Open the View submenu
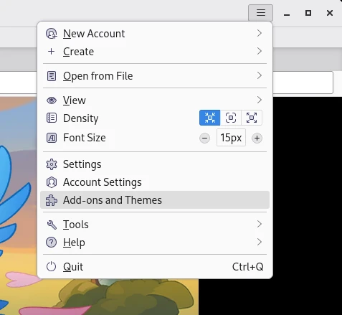Viewport: 342px width, 315px height. [155, 100]
